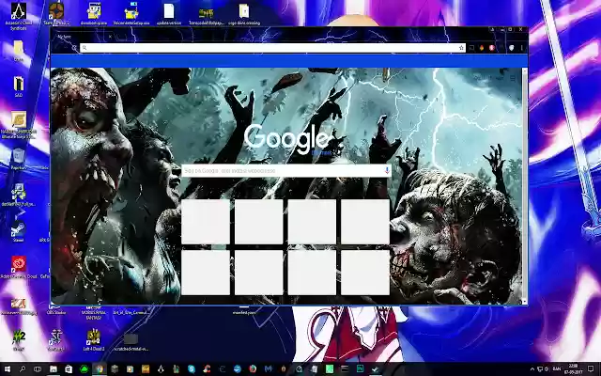Open Windows taskbar search
Screen dimensions: 601x376
tap(23, 369)
